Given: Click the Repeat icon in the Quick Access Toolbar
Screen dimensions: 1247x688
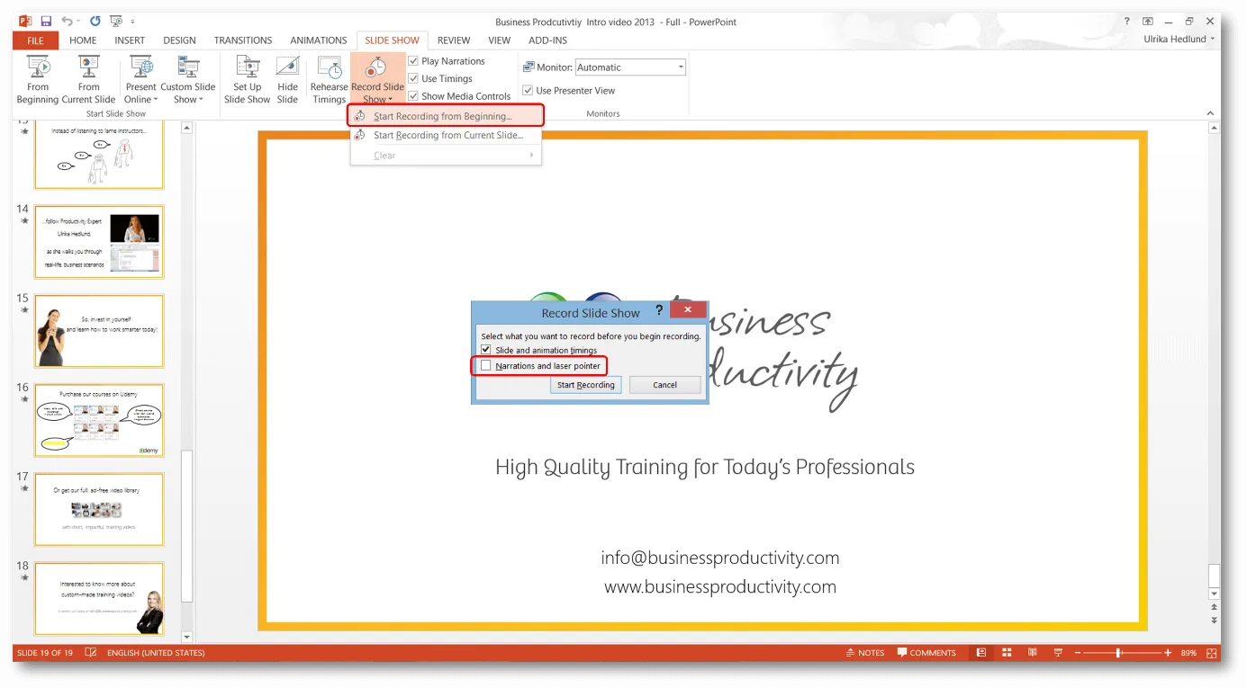Looking at the screenshot, I should 95,21.
